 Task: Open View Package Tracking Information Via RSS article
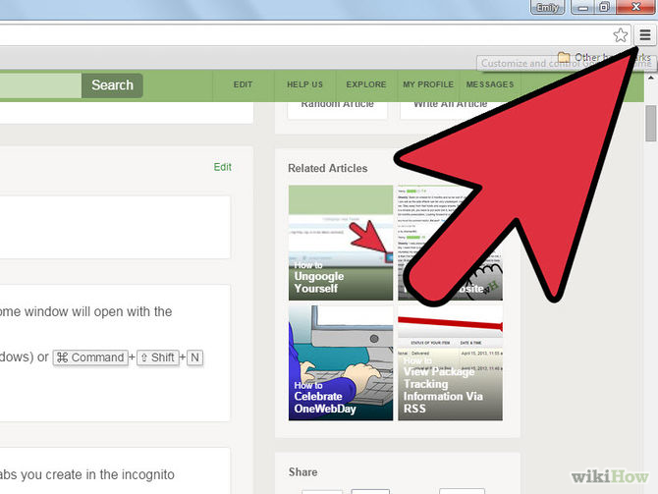click(x=450, y=363)
